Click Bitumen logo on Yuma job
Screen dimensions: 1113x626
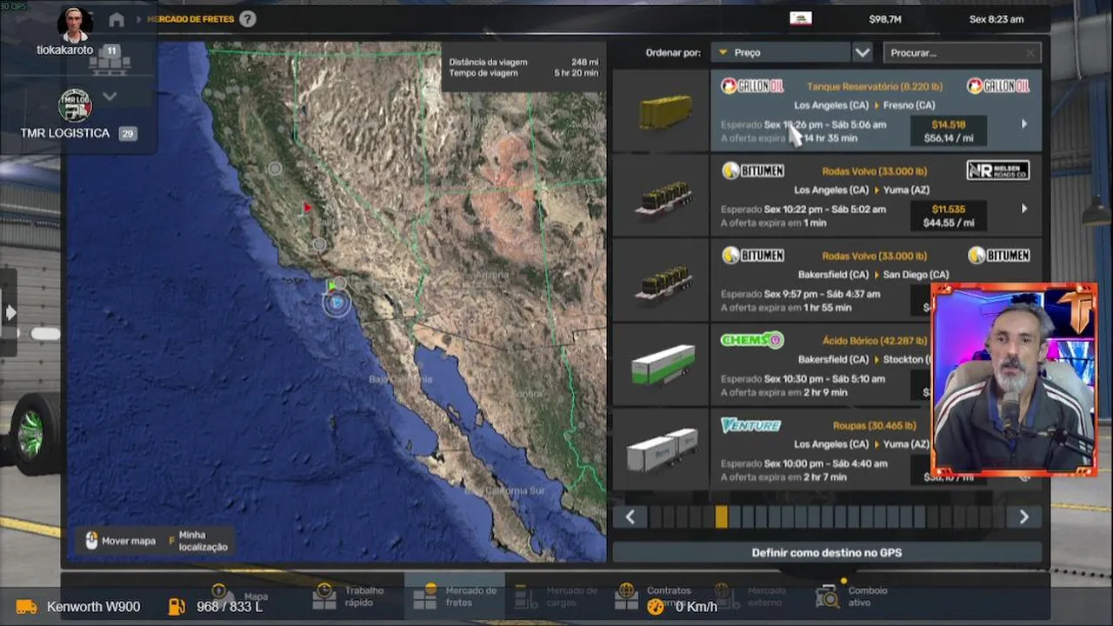tap(753, 170)
